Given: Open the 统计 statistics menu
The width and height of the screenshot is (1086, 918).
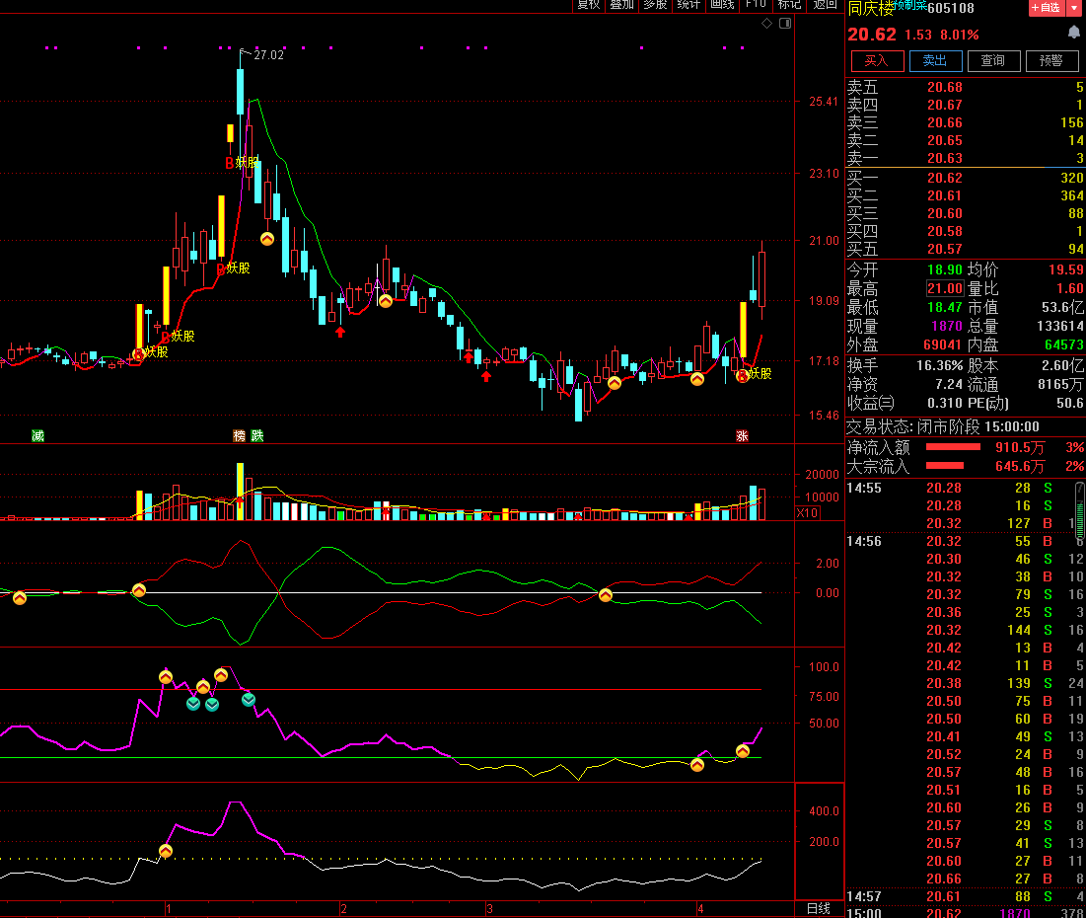Looking at the screenshot, I should 688,5.
